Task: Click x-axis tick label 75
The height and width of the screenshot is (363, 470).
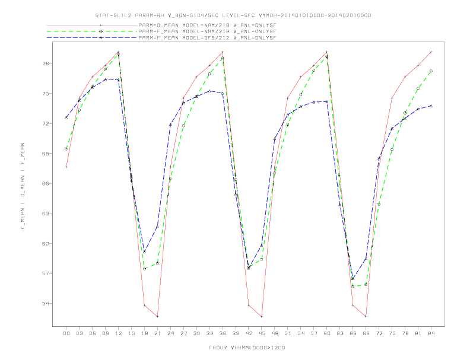Action: [x=392, y=333]
